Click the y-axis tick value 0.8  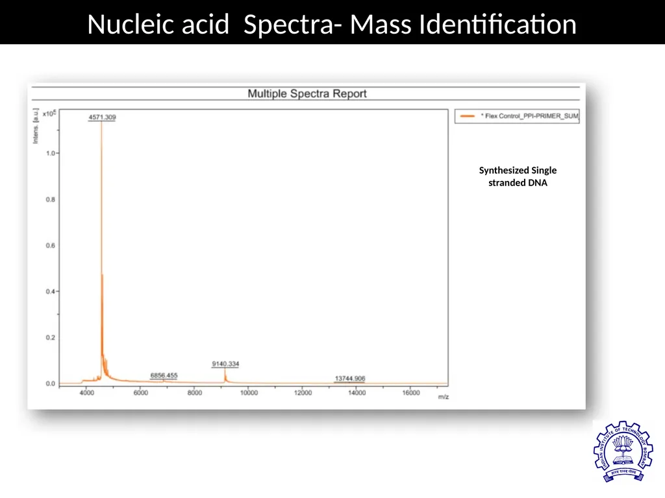pyautogui.click(x=51, y=200)
